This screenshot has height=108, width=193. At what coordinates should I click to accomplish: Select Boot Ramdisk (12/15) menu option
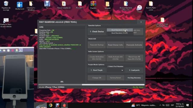(120, 30)
